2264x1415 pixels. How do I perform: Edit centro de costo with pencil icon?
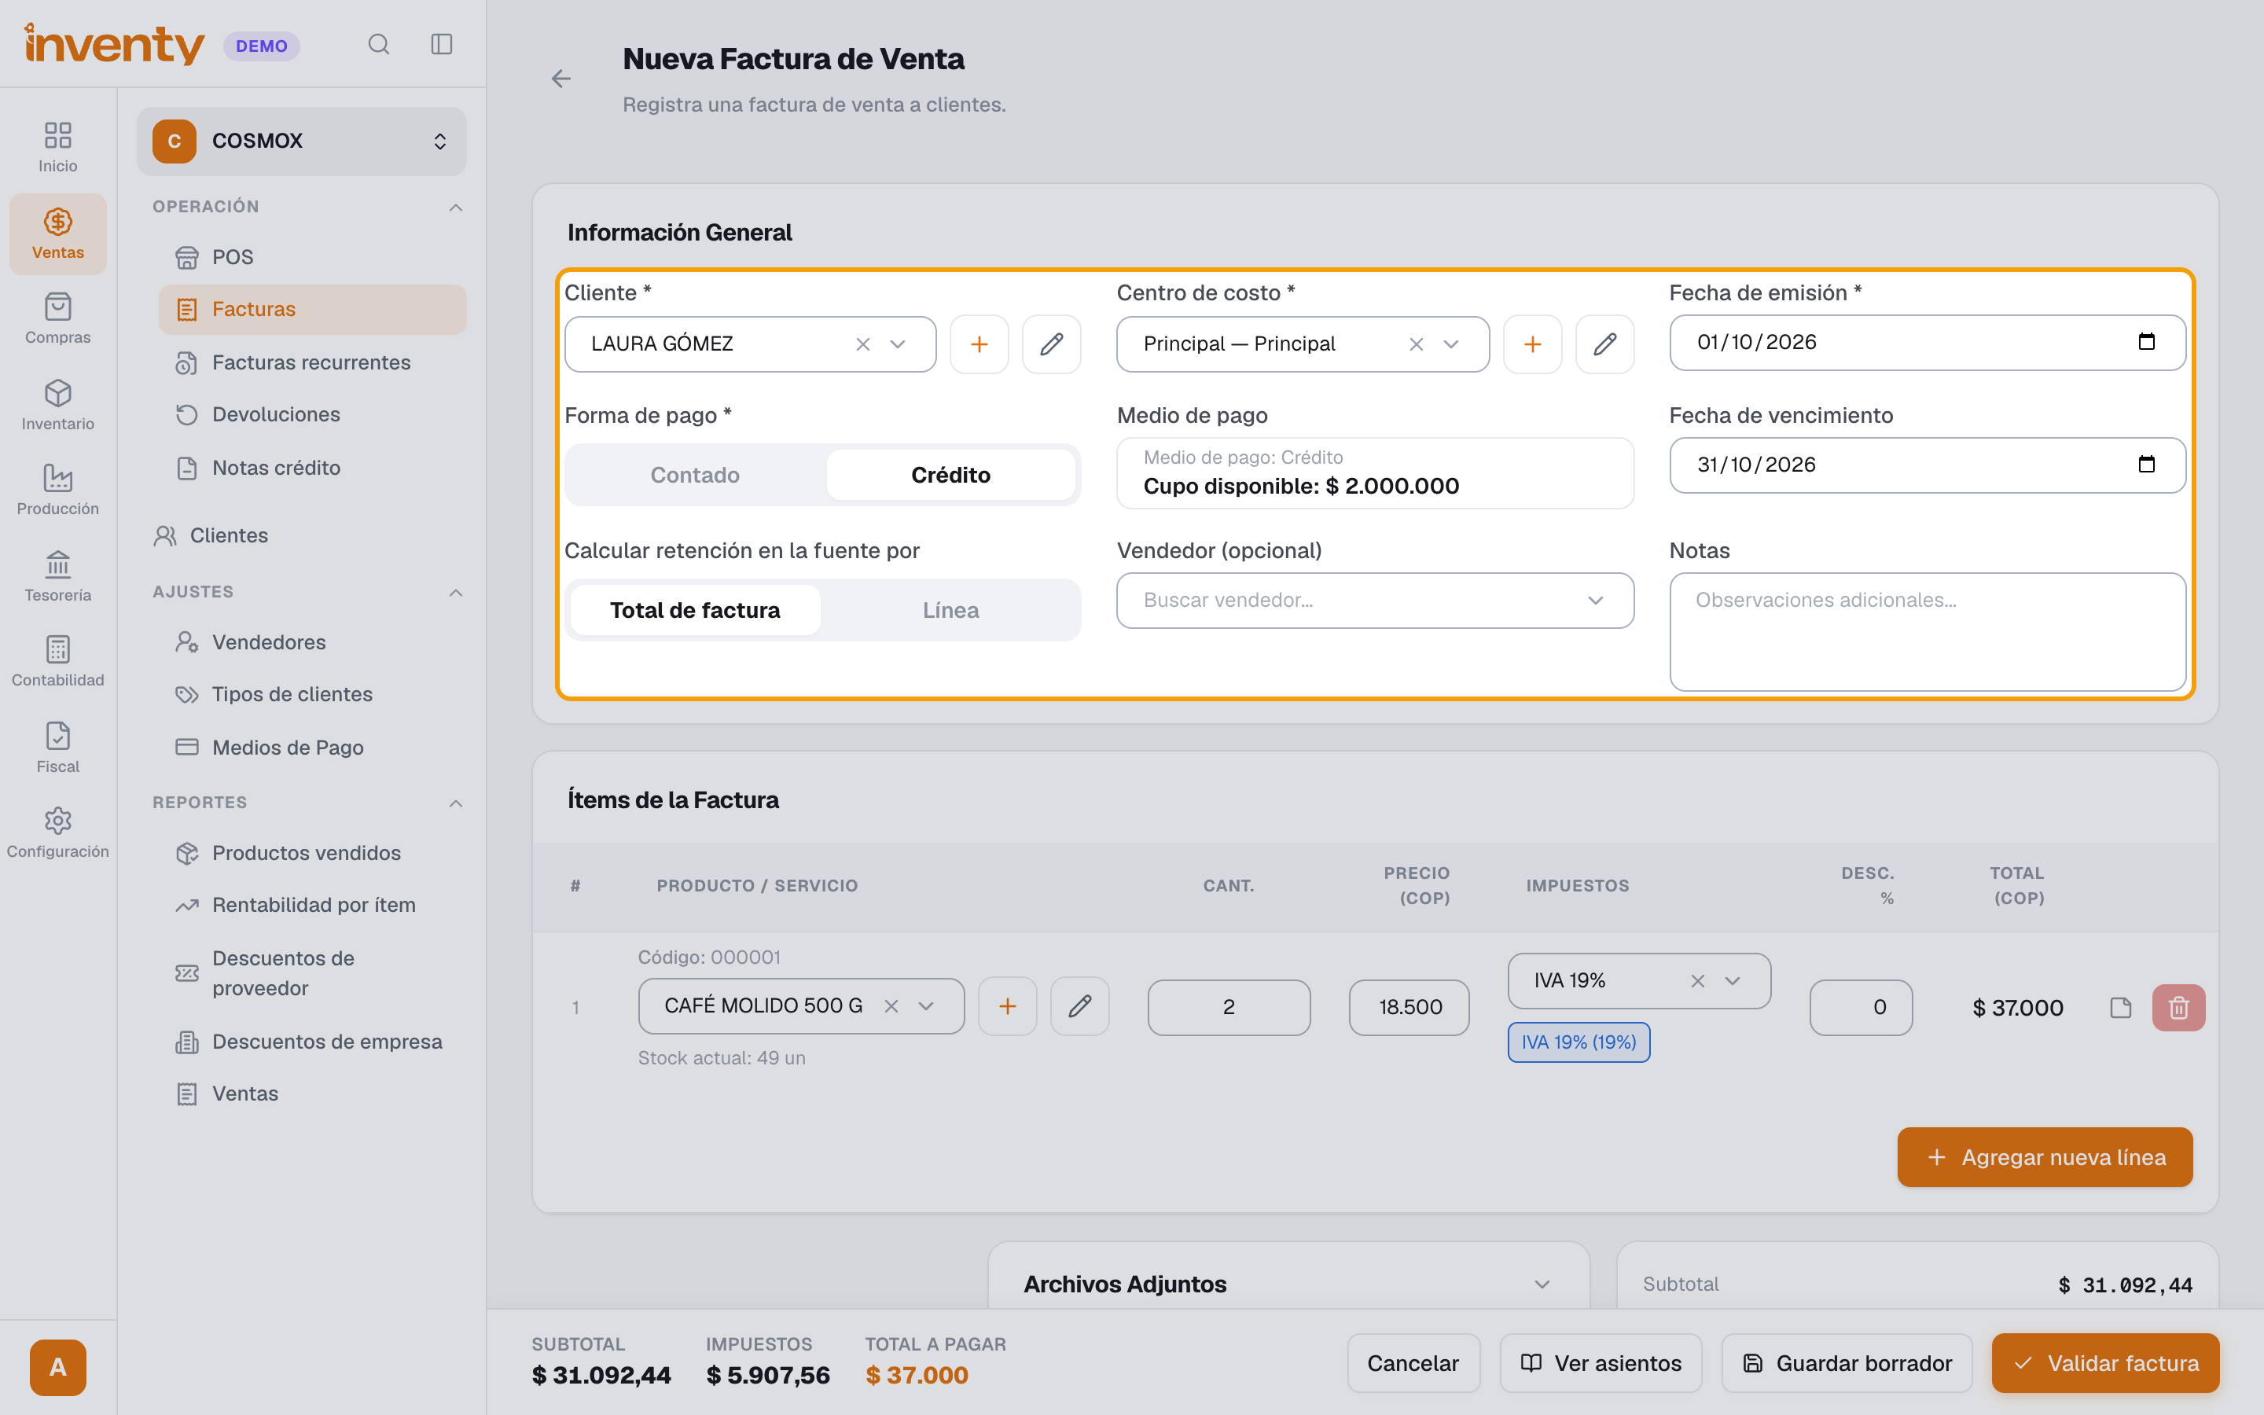(x=1604, y=344)
